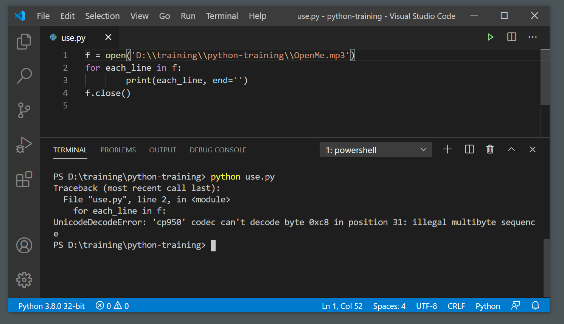Minimize the Visual Studio Code window
This screenshot has width=564, height=324.
click(x=474, y=16)
